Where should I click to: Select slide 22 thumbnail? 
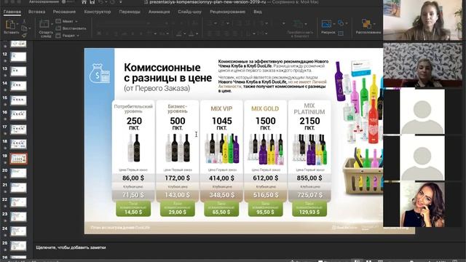click(18, 202)
